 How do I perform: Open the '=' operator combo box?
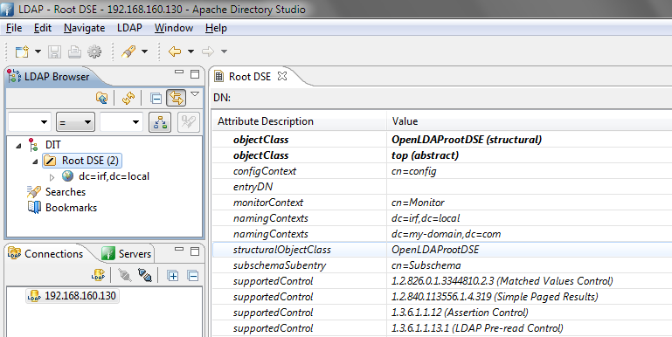[75, 122]
